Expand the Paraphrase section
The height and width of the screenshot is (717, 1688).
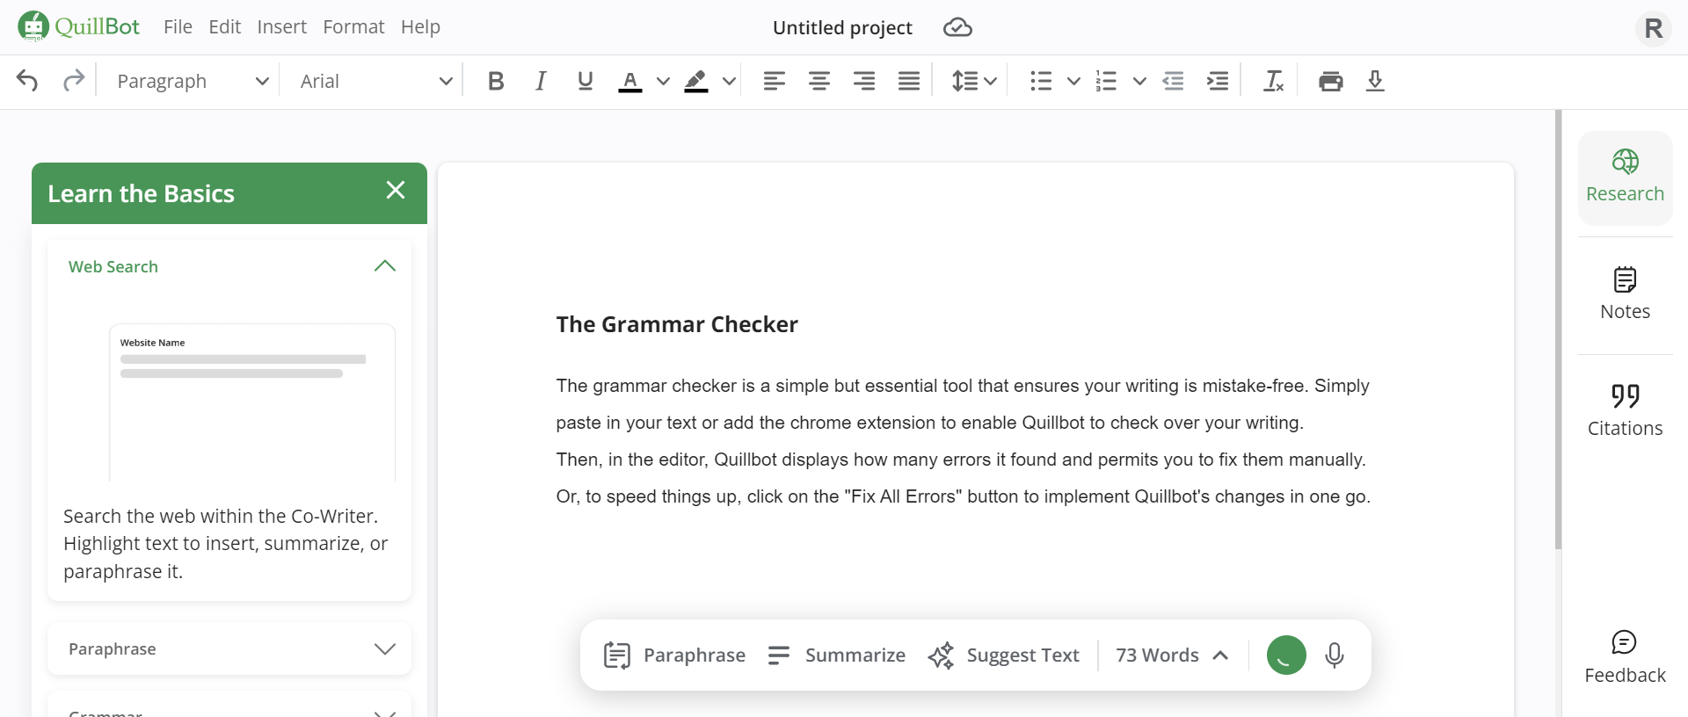pyautogui.click(x=229, y=648)
